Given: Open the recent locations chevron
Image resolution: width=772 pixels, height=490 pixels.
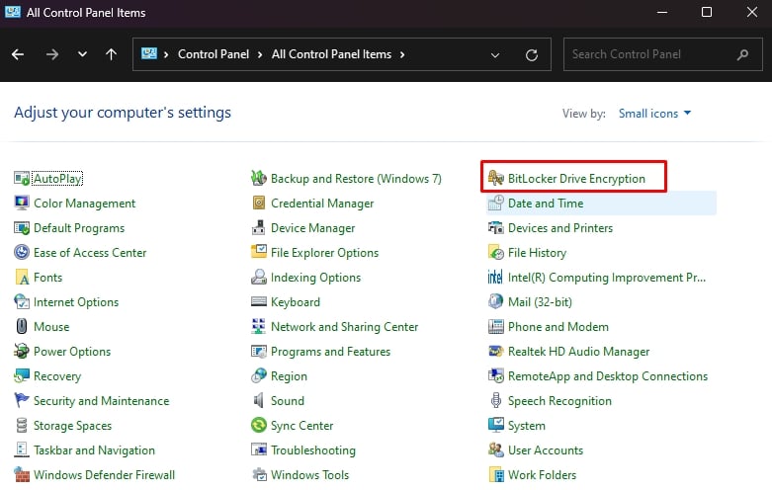Looking at the screenshot, I should (82, 54).
